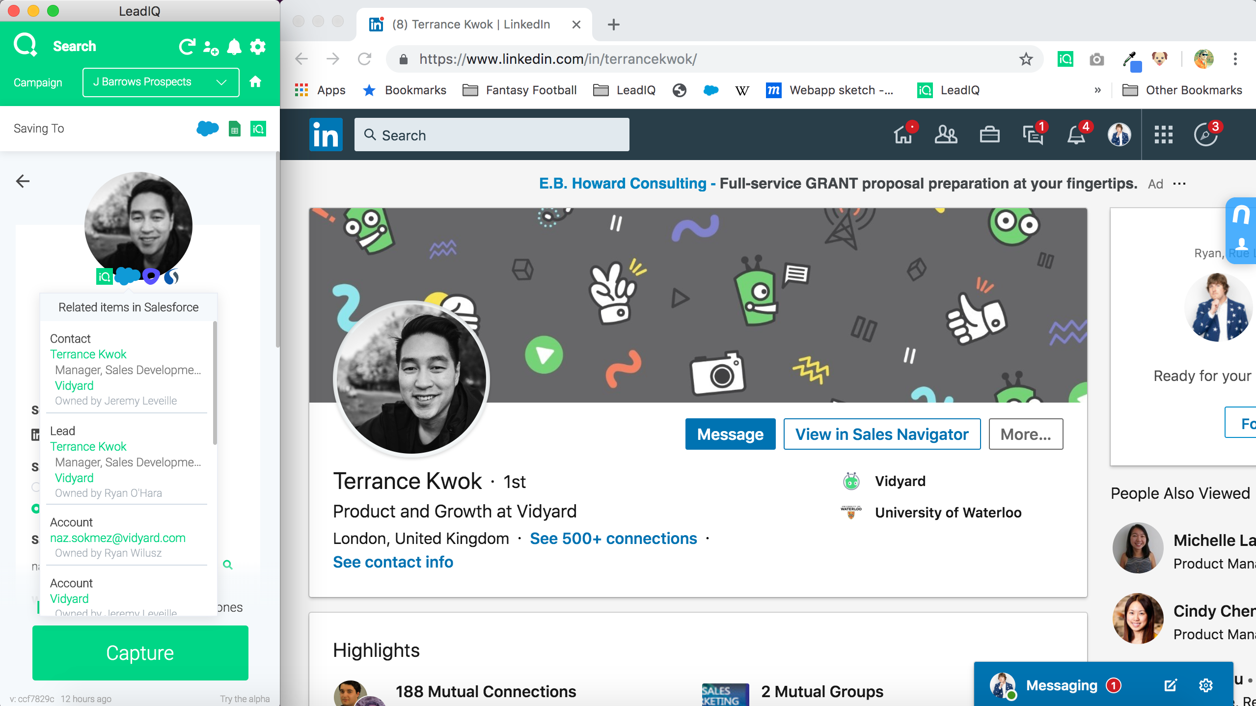
Task: Close the Terrance Kwok LinkedIn tab
Action: pos(576,25)
